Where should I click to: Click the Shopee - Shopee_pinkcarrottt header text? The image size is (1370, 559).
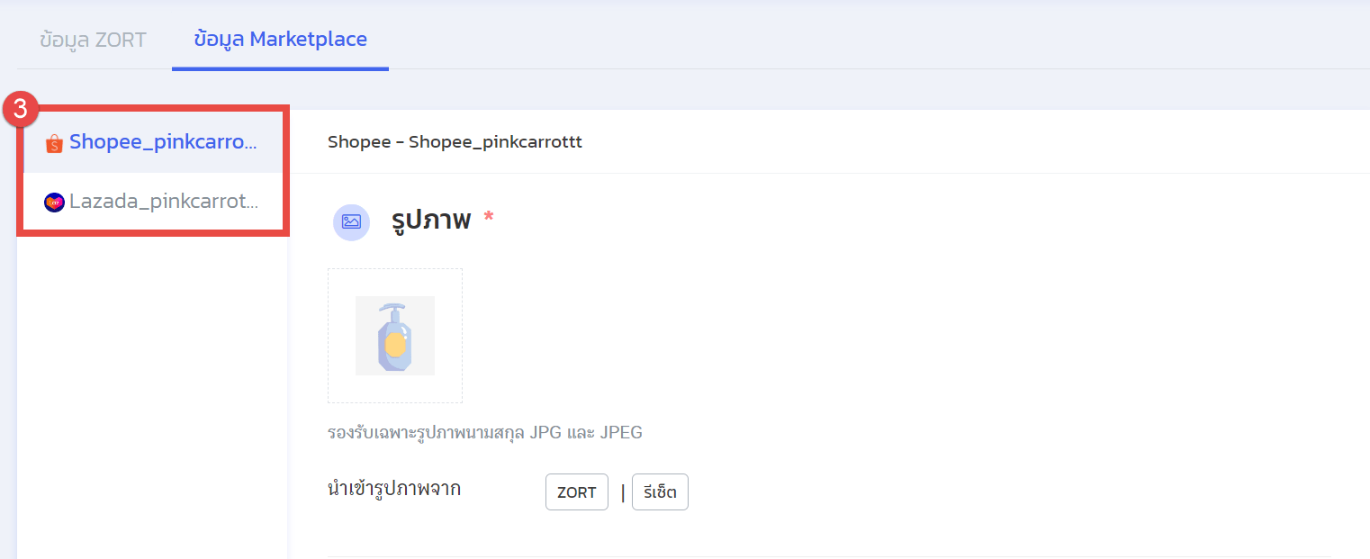(455, 142)
